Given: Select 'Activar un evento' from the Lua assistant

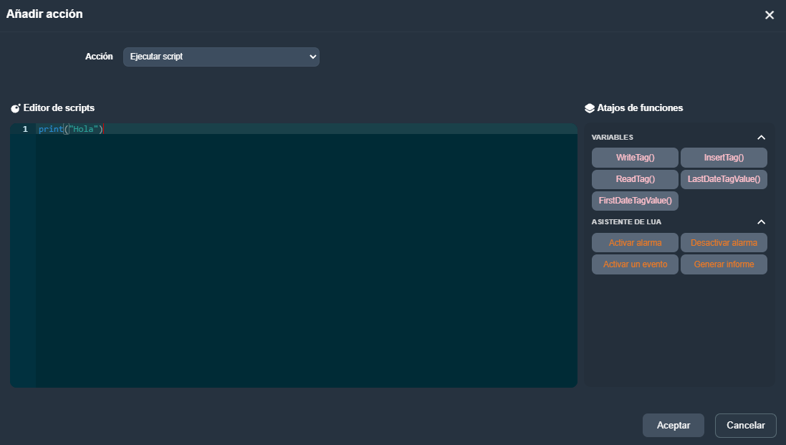Looking at the screenshot, I should point(635,264).
